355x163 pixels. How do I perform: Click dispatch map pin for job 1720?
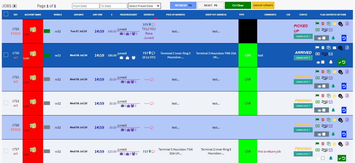(x=150, y=53)
